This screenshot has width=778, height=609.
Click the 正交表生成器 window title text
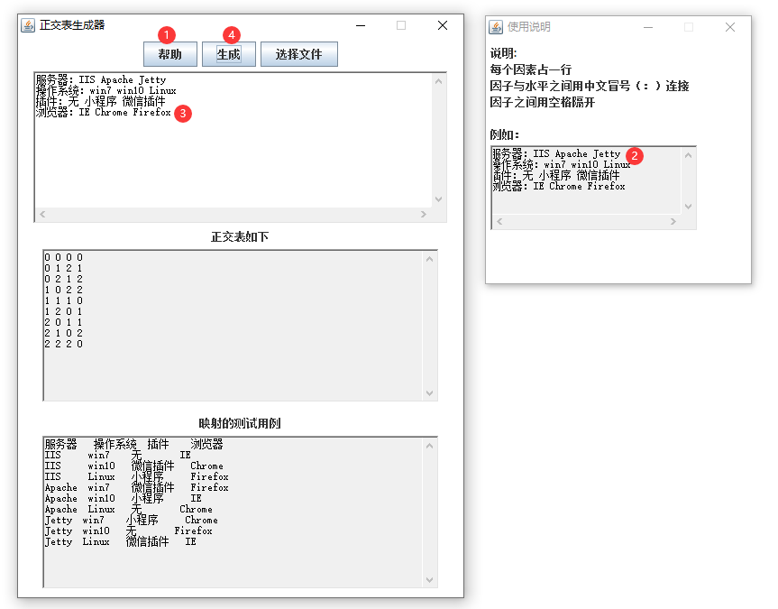(72, 25)
